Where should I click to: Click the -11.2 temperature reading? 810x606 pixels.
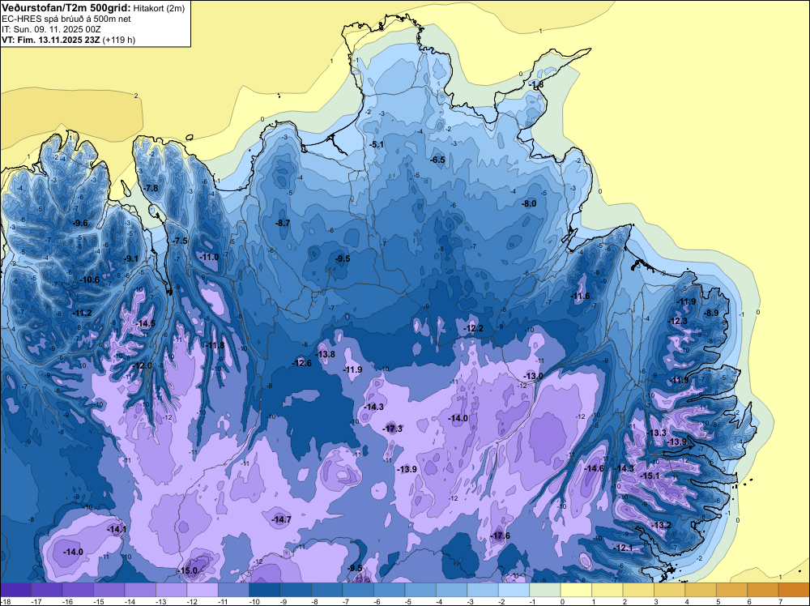82,313
